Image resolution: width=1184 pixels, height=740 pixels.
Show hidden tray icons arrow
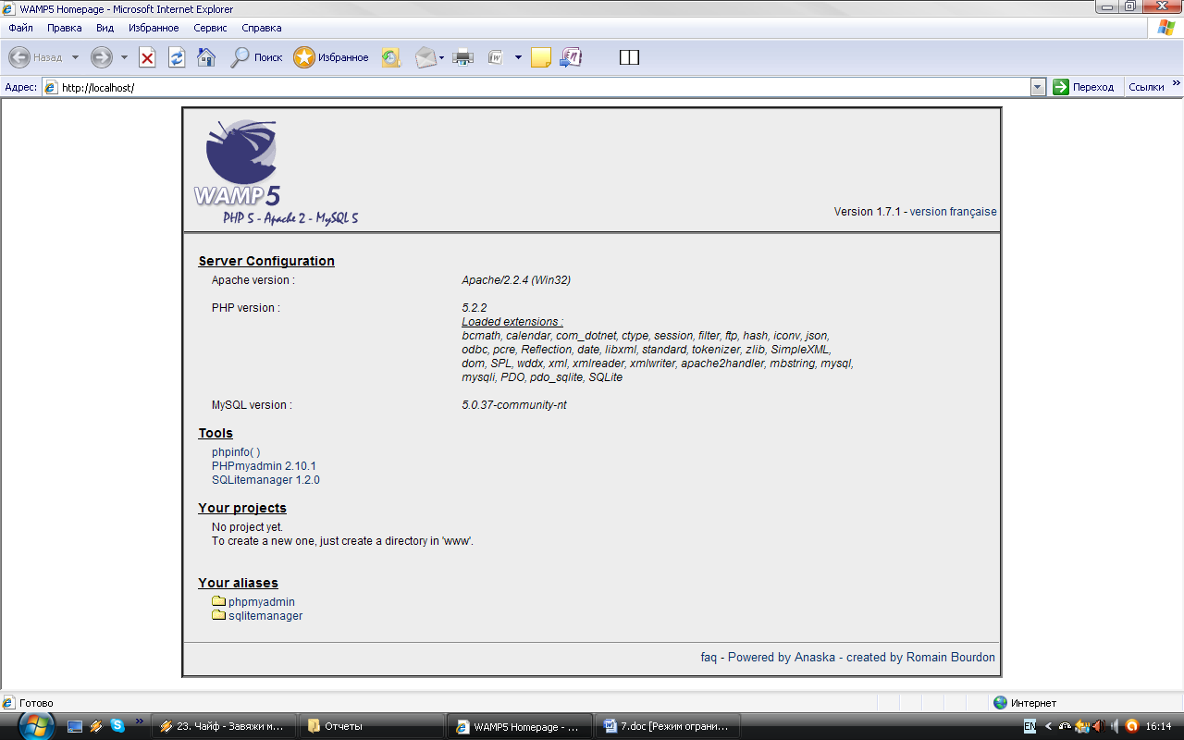pyautogui.click(x=1048, y=726)
